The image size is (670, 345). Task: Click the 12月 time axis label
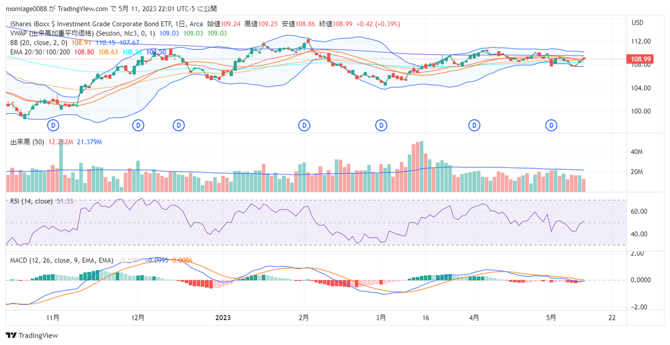(138, 318)
